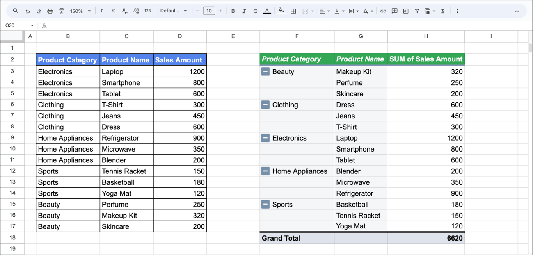Toggle bold formatting

click(x=233, y=11)
